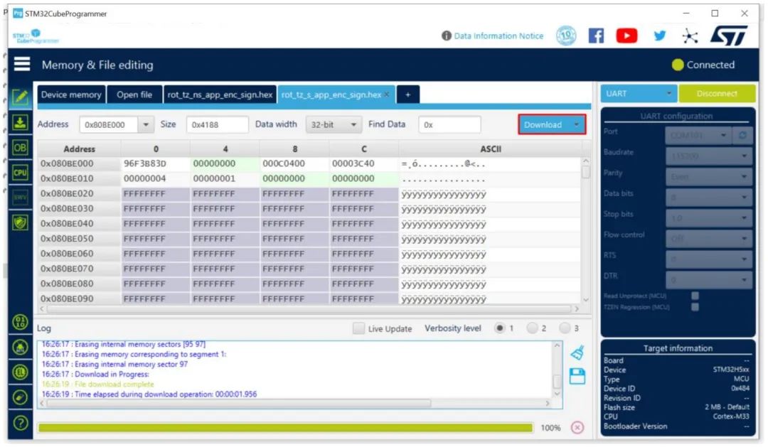This screenshot has height=447, width=768.
Task: Open the ST community network icon
Action: tap(690, 36)
